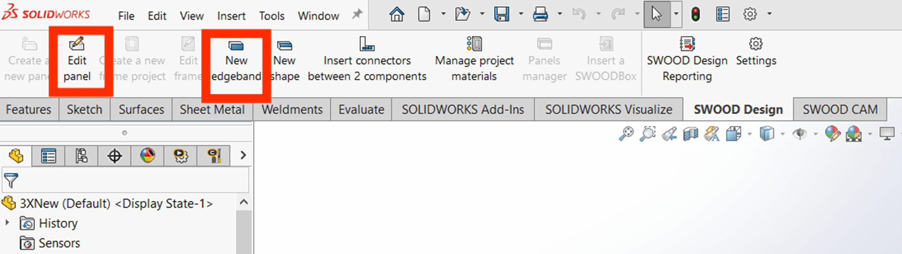Viewport: 902px width, 254px height.
Task: Open the Insert menu
Action: (x=231, y=16)
